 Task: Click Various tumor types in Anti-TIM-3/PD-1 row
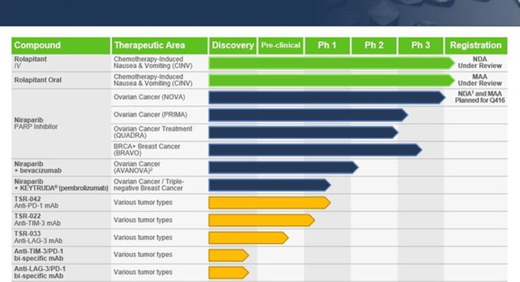click(x=143, y=255)
